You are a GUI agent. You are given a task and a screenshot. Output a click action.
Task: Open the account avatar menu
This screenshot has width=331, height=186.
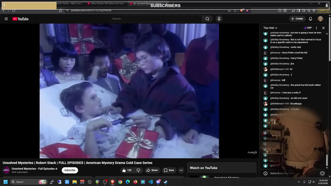[320, 19]
